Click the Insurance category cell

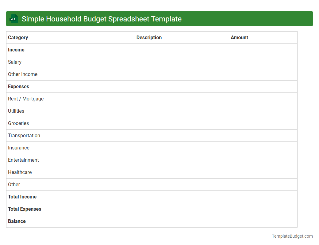(x=19, y=148)
